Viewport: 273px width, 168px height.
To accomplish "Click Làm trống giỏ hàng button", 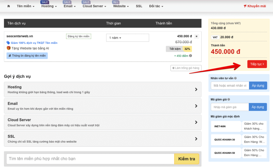I will (186, 68).
